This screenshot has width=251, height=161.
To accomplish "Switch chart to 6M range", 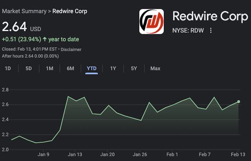I will pyautogui.click(x=70, y=68).
